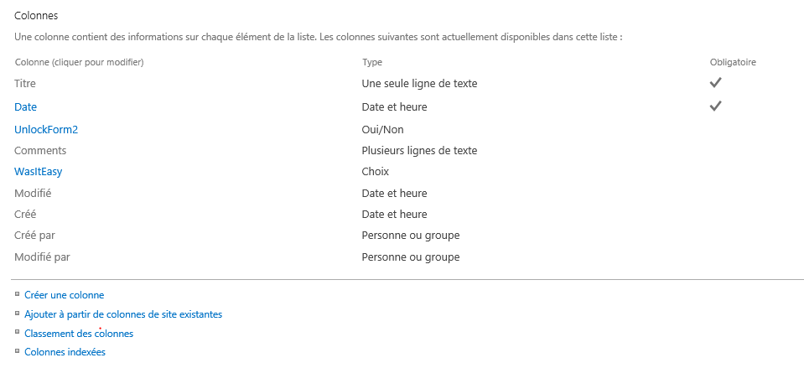Screen dimensions: 804x368
Task: Open "Classement des colonnes" link
Action: click(x=79, y=334)
